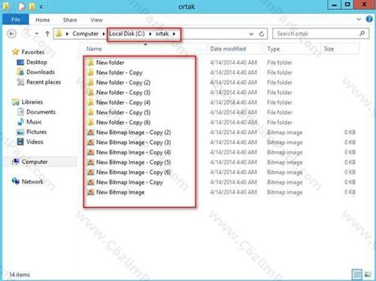Sort by the Size column header
Screen dimensions: 376x281
(340, 49)
